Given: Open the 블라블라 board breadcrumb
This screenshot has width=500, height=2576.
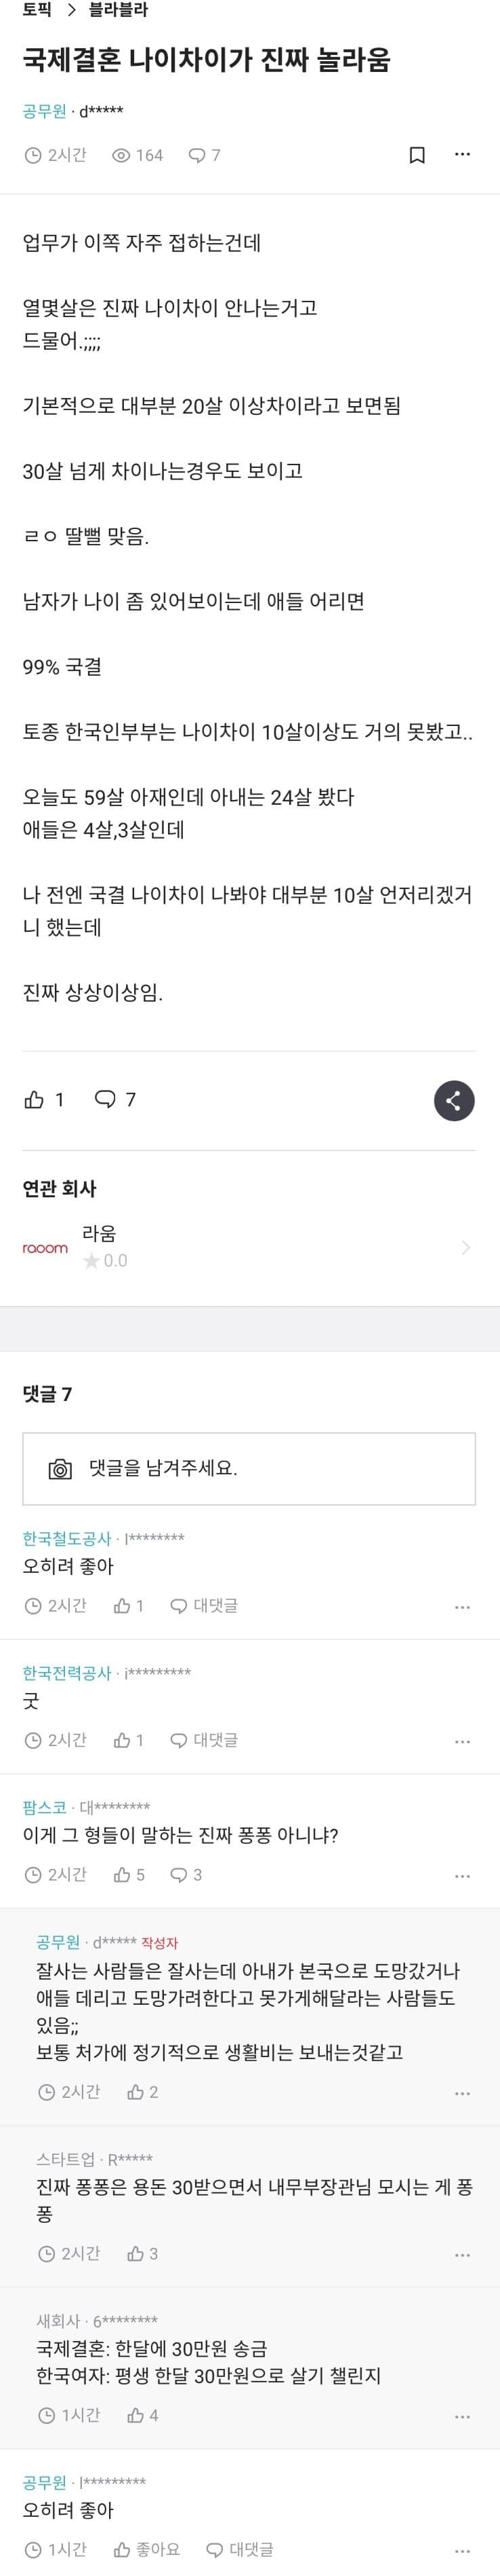Looking at the screenshot, I should (118, 11).
